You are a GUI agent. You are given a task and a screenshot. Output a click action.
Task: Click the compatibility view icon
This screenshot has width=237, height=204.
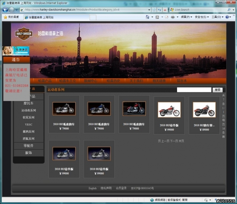pos(154,10)
